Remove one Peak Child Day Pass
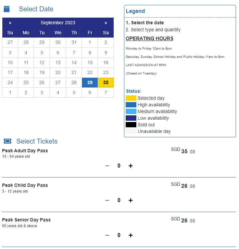The height and width of the screenshot is (249, 239). pos(107,200)
